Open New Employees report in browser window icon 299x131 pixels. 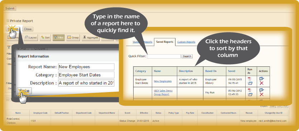[x=250, y=83]
